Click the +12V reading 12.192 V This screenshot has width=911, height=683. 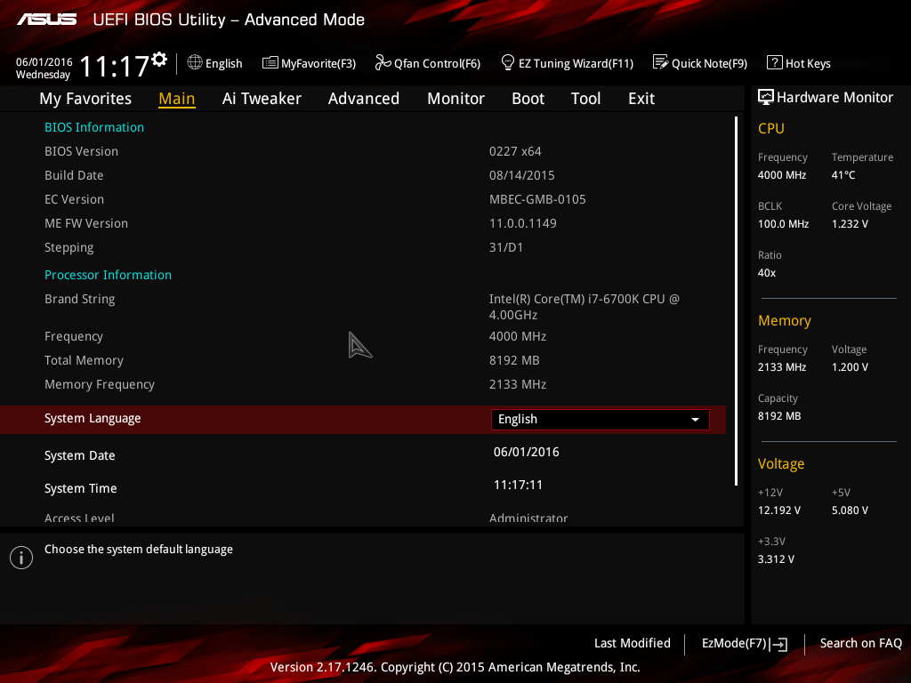pos(778,510)
